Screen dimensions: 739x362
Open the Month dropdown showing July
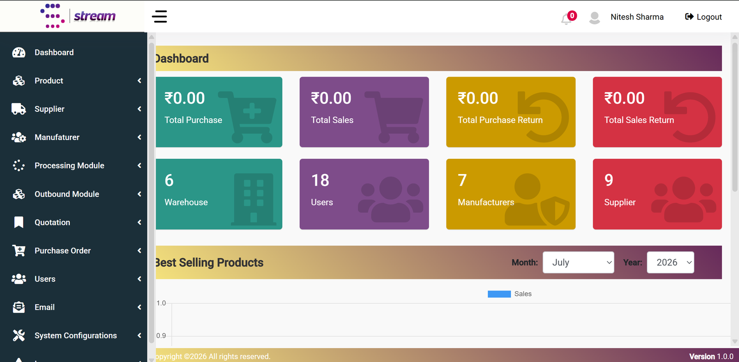pos(578,262)
